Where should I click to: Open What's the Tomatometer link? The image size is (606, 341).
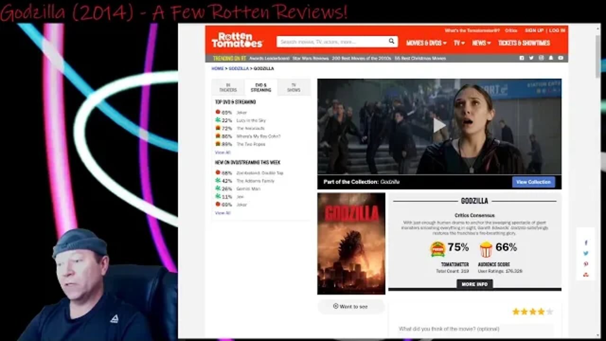(472, 30)
